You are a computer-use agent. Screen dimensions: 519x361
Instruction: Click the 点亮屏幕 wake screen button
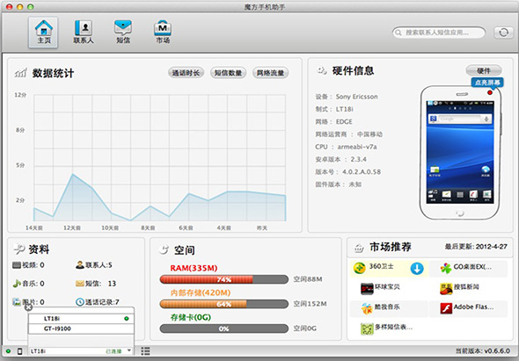(487, 83)
